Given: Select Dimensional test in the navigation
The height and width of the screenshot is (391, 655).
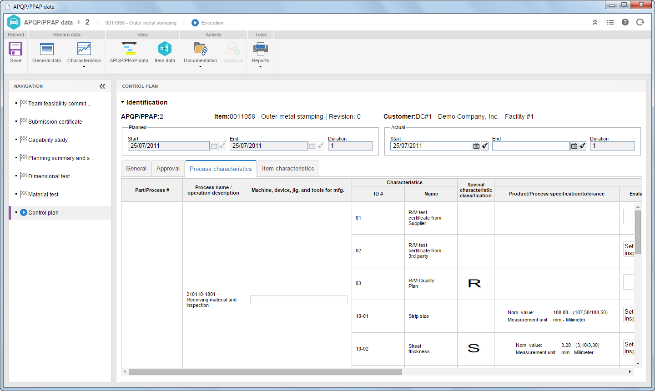Looking at the screenshot, I should click(x=49, y=176).
